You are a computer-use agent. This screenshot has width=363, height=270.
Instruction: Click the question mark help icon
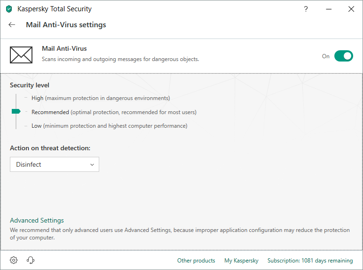tap(306, 9)
